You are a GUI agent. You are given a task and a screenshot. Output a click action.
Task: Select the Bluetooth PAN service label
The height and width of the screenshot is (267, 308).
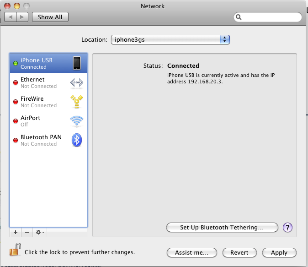(x=41, y=137)
